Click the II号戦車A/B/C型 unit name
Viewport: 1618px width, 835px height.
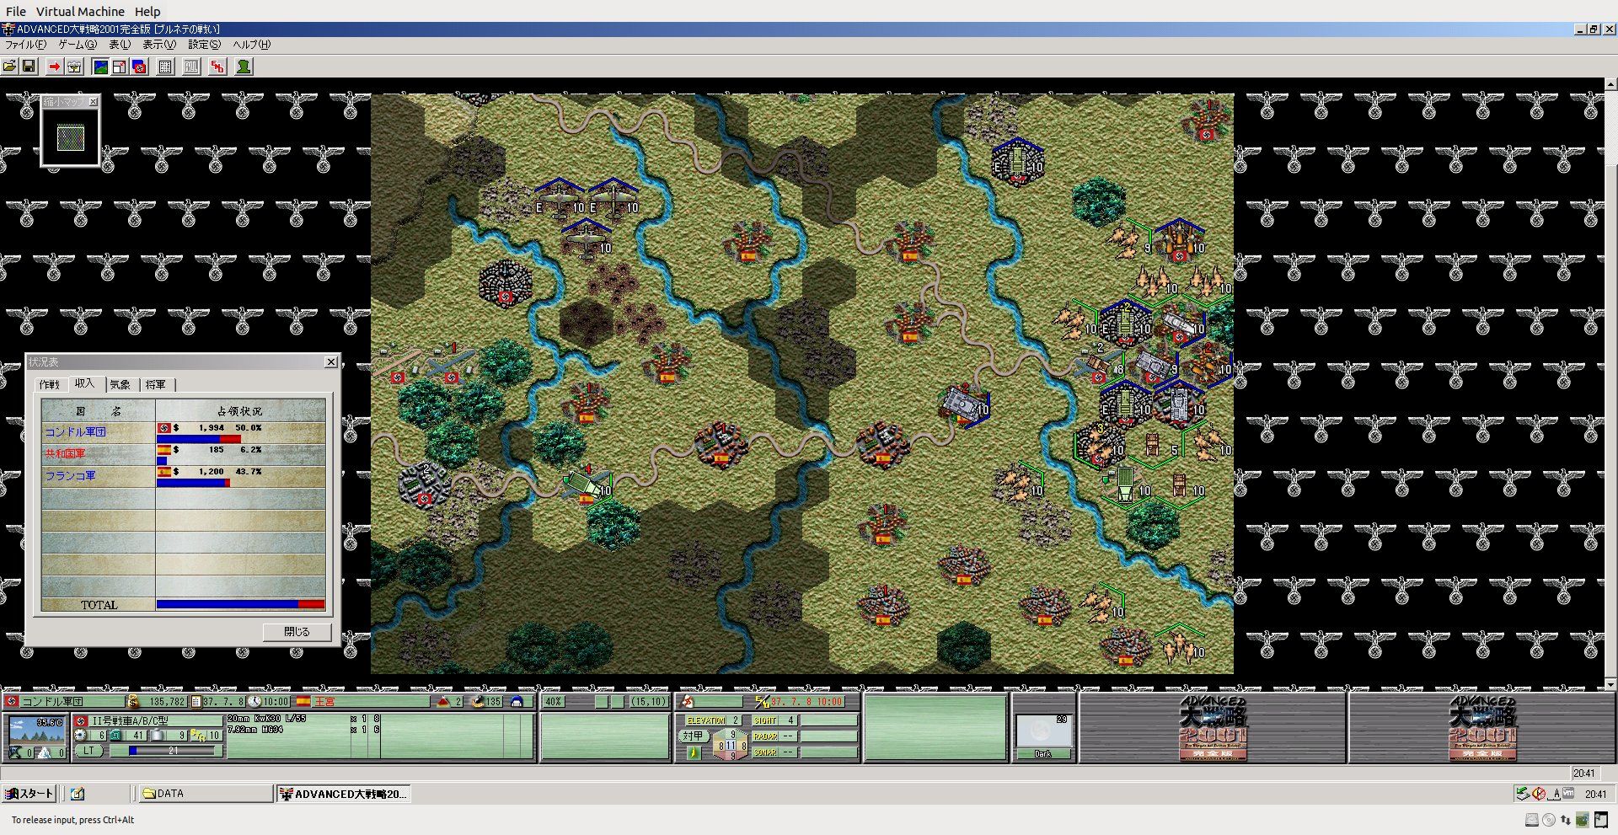(131, 721)
